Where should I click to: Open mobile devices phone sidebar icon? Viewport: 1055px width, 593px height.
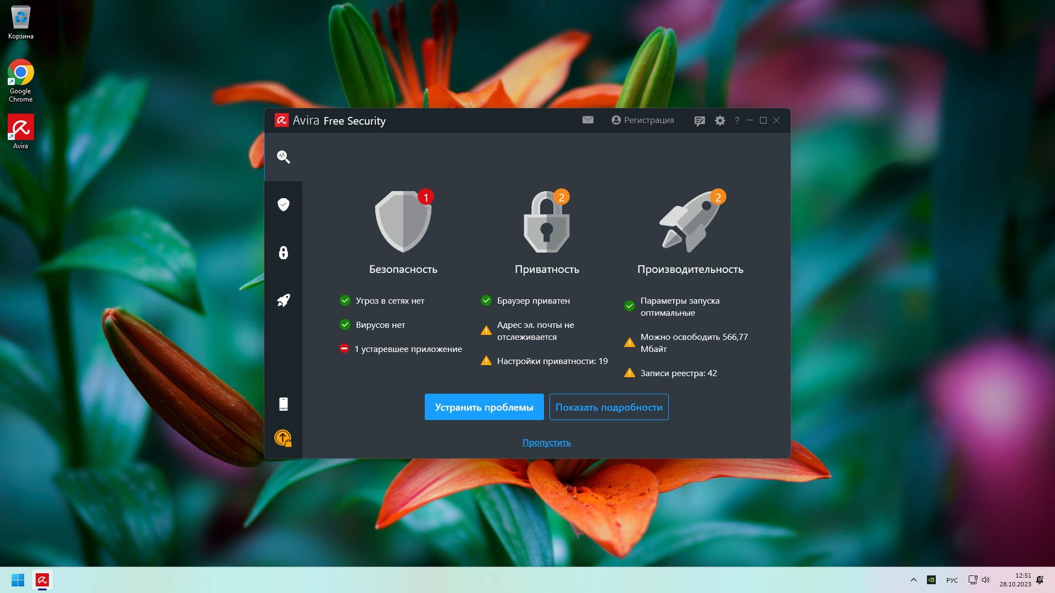283,404
